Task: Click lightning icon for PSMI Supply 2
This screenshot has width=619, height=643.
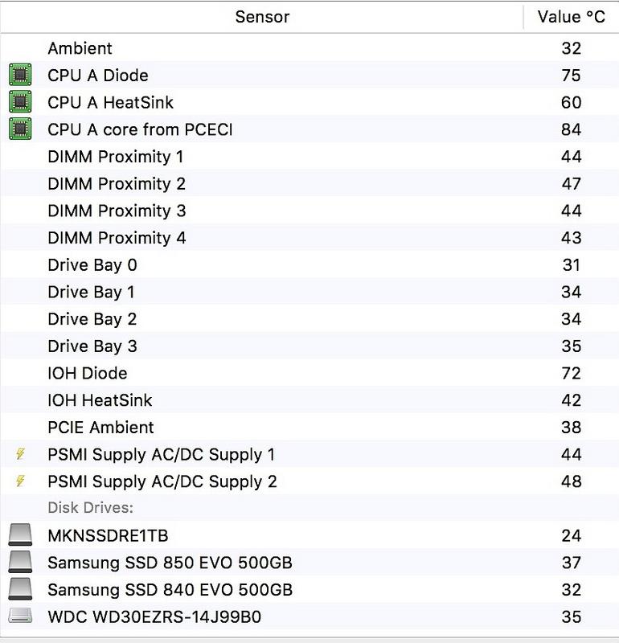Action: point(20,481)
